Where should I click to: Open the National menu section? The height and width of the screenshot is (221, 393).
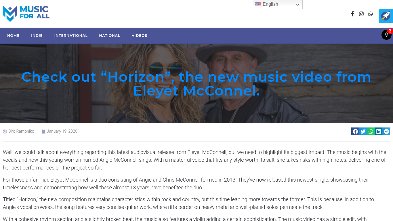pyautogui.click(x=110, y=36)
